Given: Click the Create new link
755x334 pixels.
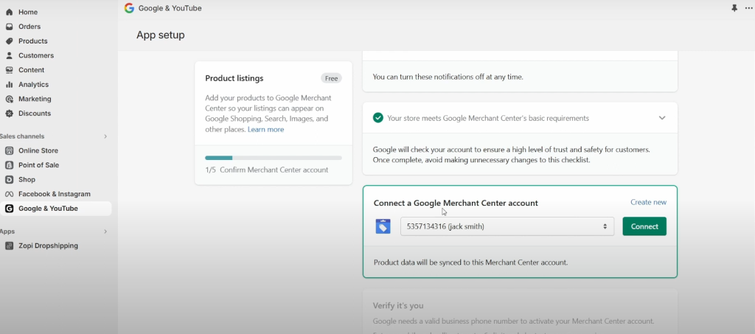Looking at the screenshot, I should (648, 202).
